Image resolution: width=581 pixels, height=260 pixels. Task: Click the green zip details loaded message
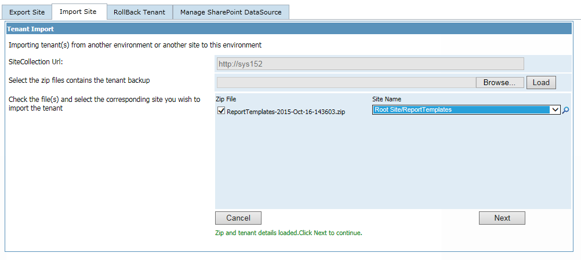288,233
